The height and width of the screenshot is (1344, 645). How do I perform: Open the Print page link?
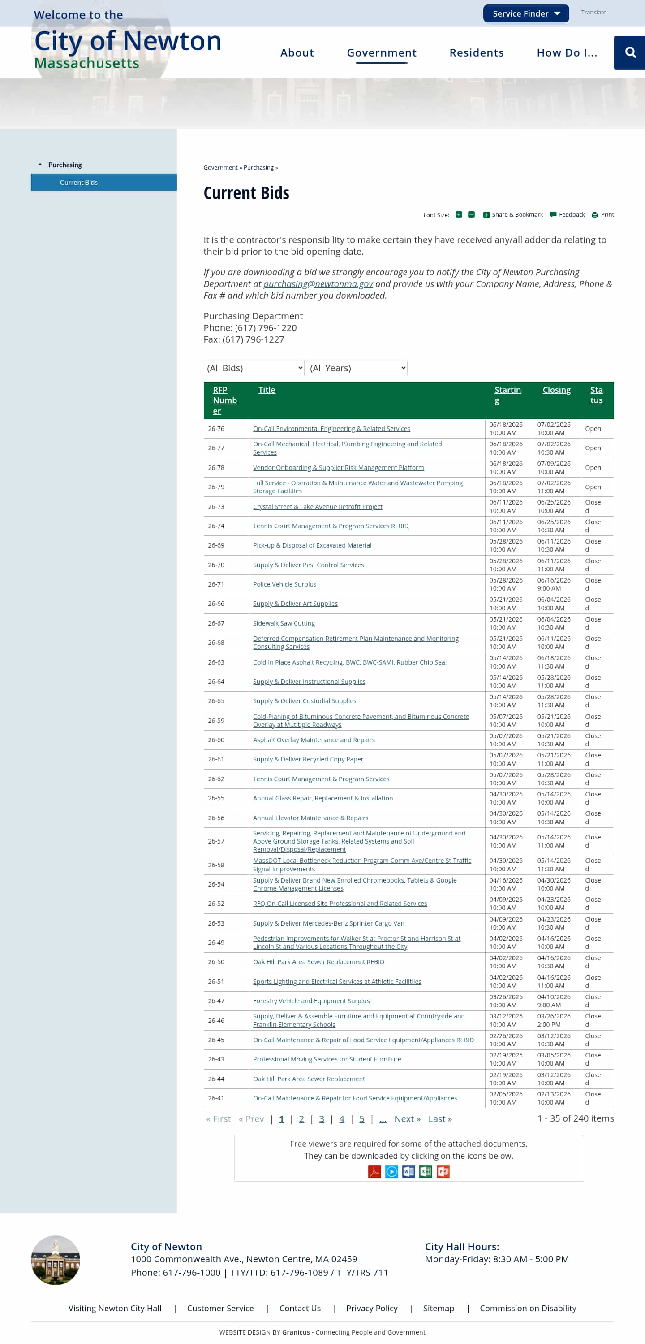pos(607,215)
